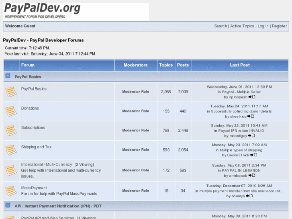This screenshot has width=292, height=219.
Task: Click the International / Multi-Currency folder icon
Action: 11,170
